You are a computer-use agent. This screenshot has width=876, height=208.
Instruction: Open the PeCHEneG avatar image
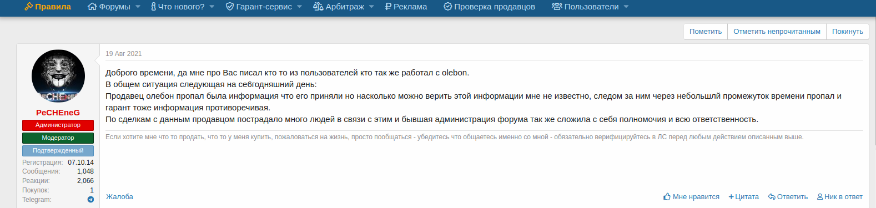[58, 77]
